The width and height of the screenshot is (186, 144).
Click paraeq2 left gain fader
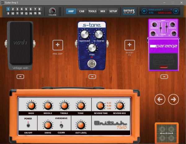tap(160, 28)
